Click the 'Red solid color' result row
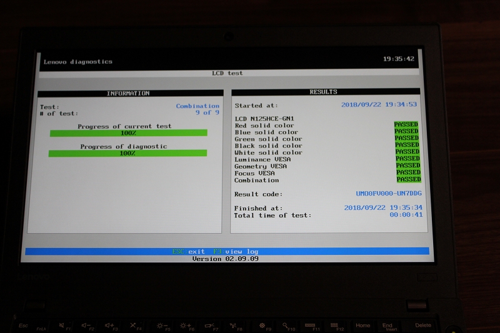The width and height of the screenshot is (500, 333). click(326, 125)
